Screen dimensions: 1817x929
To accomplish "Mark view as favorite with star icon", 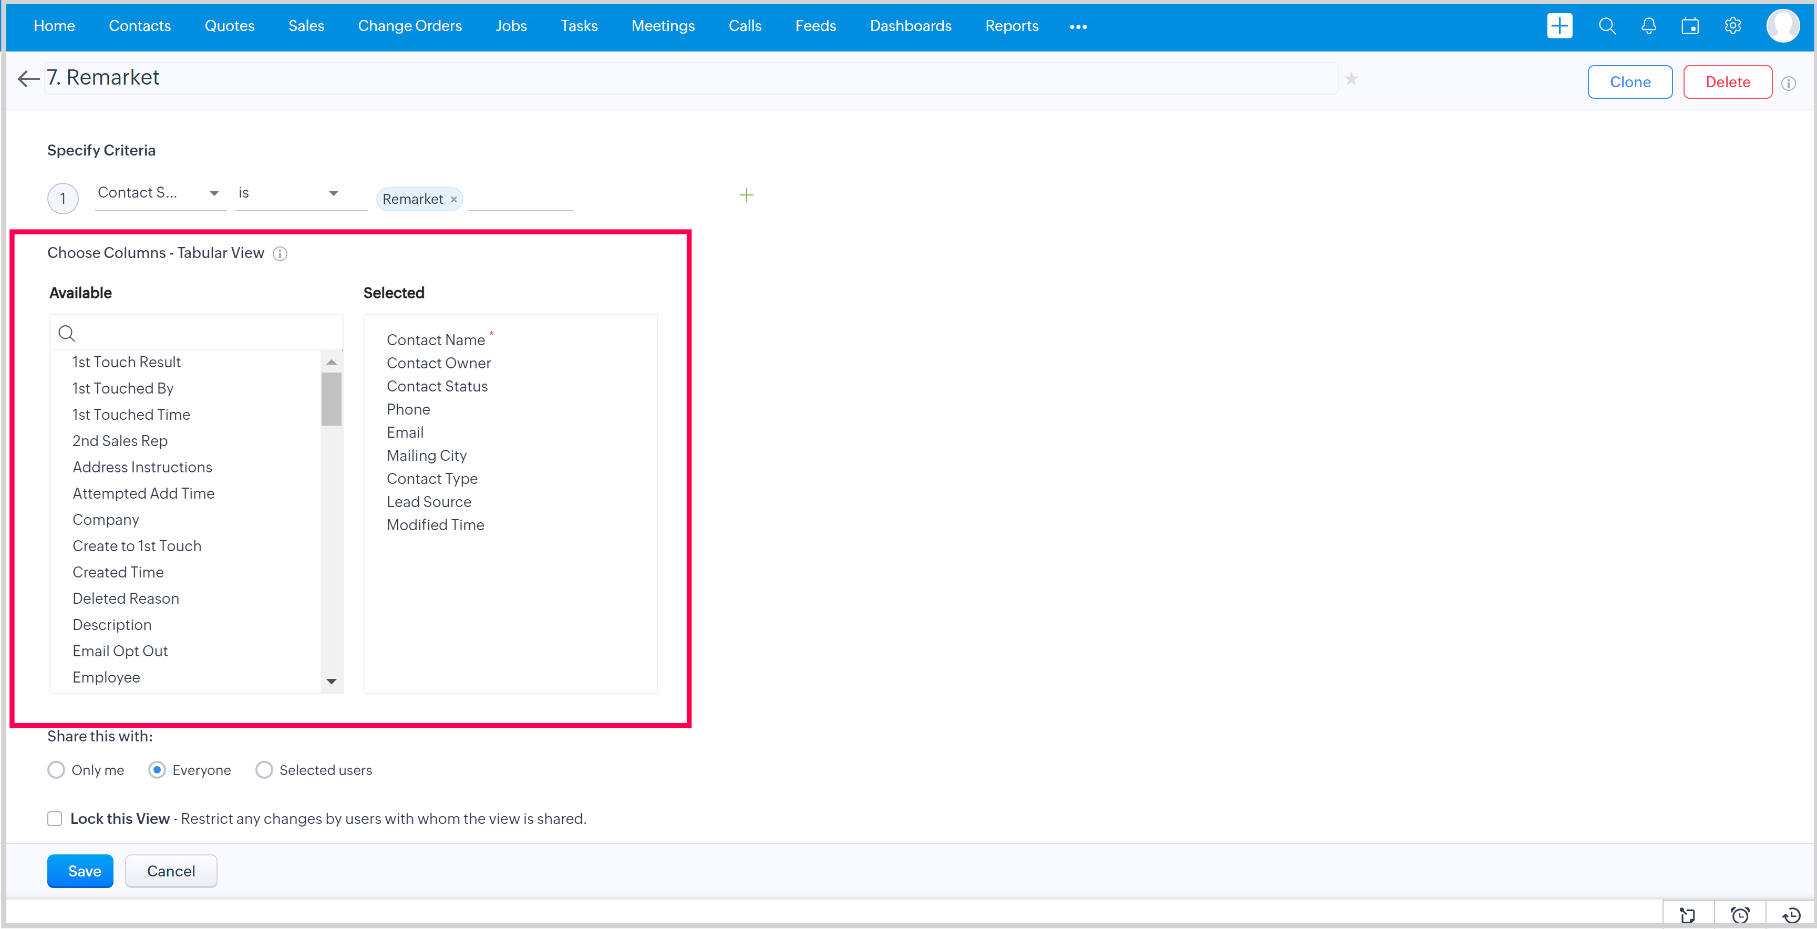I will click(x=1351, y=79).
